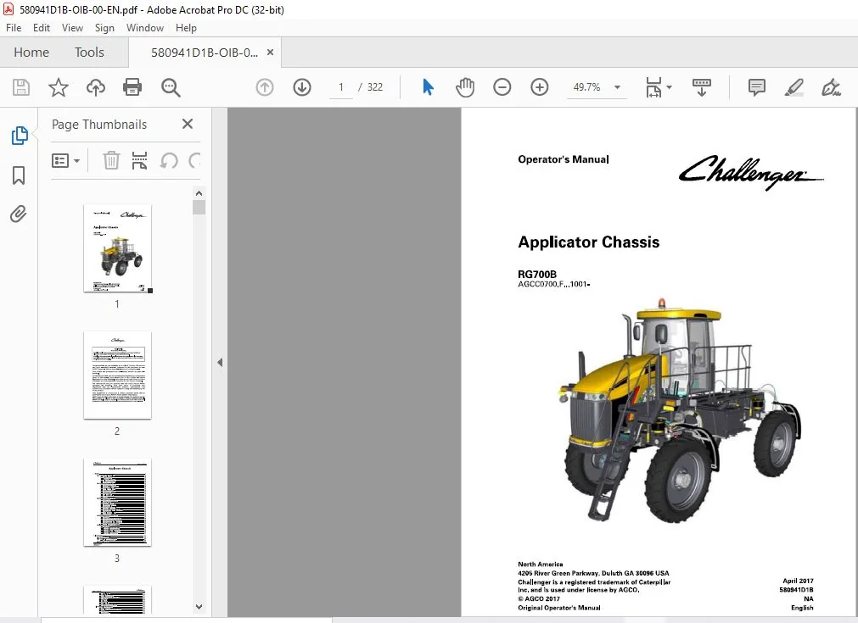The image size is (858, 623).
Task: Go to next page with the down arrow
Action: (x=302, y=87)
